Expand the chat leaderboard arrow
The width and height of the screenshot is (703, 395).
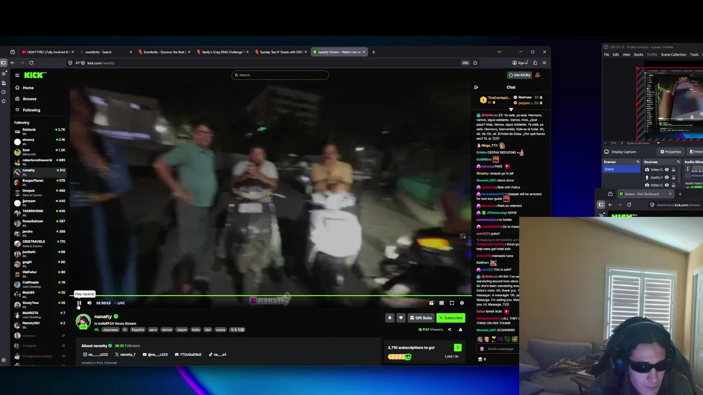511,109
